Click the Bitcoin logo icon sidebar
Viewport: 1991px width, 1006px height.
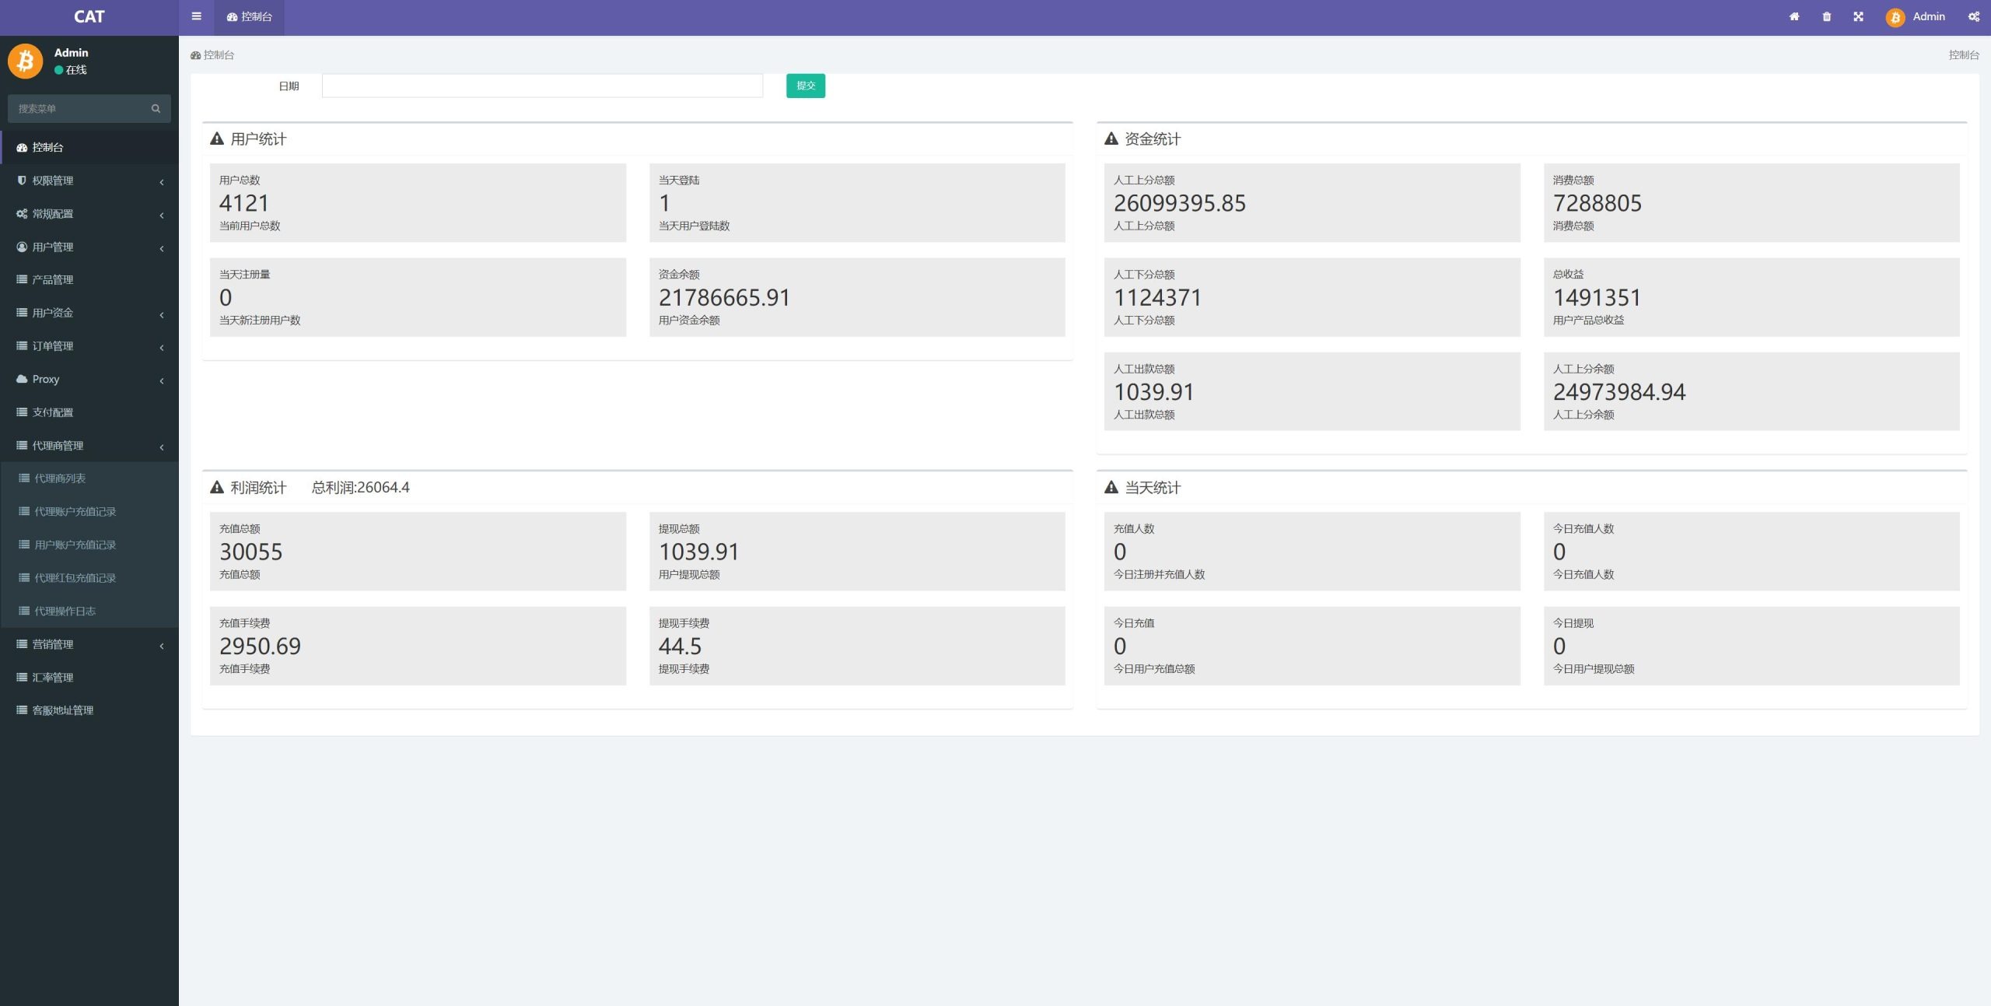(28, 61)
